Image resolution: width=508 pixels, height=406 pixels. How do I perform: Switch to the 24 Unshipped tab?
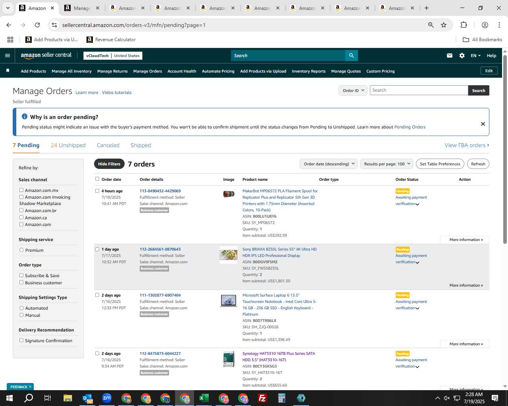click(x=68, y=145)
